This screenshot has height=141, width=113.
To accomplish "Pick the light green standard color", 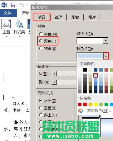I will pos(101,104).
